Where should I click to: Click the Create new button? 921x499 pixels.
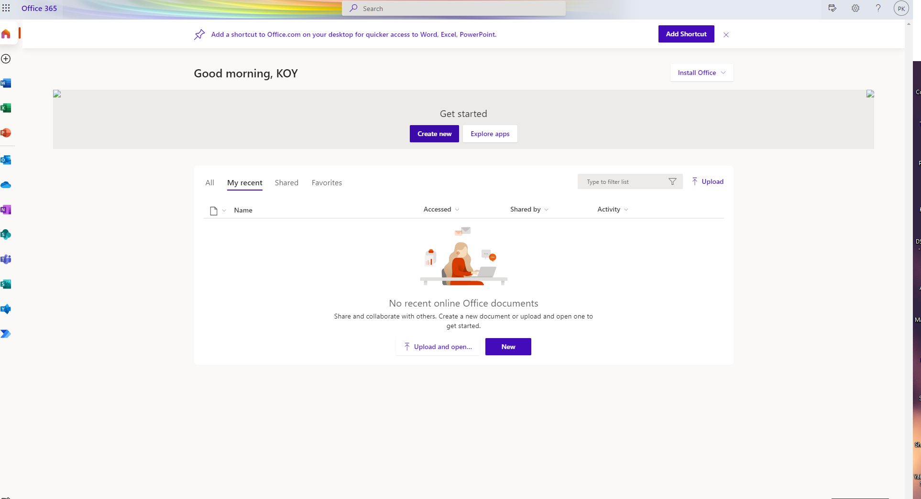[434, 134]
